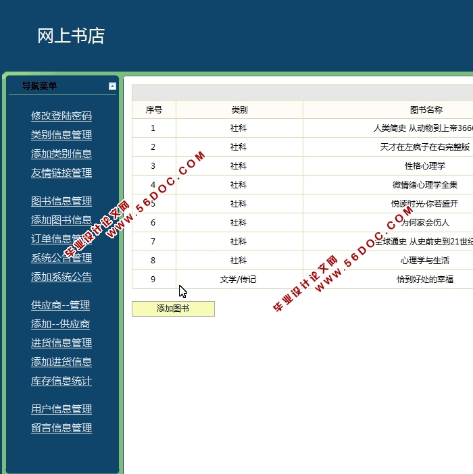This screenshot has height=474, width=473.
Task: Open 添加系统公告 link
Action: tap(61, 277)
